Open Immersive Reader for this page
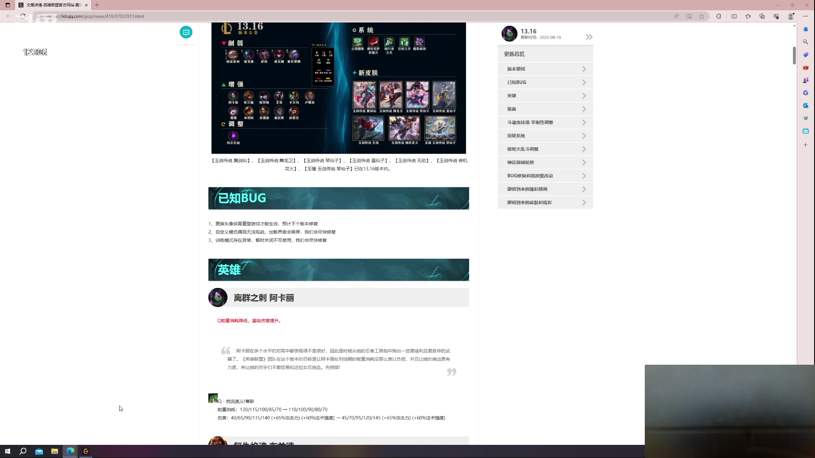The image size is (815, 458). coord(689,16)
